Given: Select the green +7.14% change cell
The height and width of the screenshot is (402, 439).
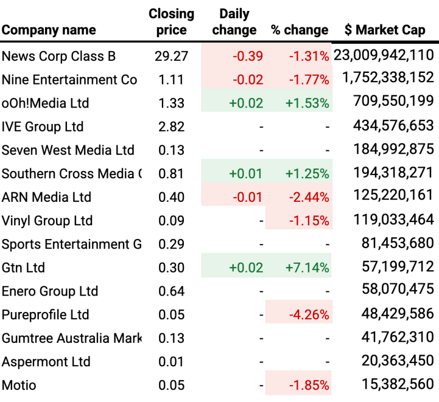Looking at the screenshot, I should coord(307,268).
